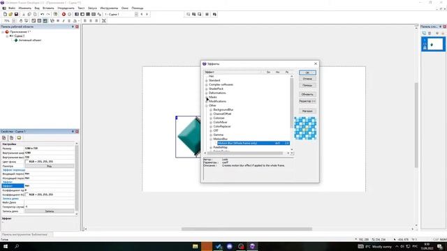Open the Windows Start menu
Viewport: 447px width, 251px height.
(6, 246)
